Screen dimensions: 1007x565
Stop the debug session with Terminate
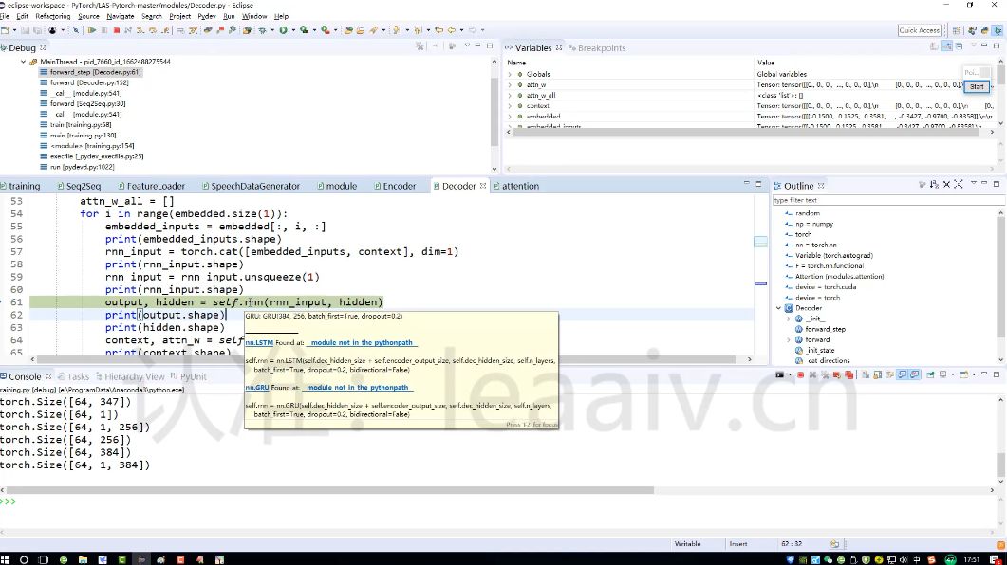pyautogui.click(x=116, y=30)
